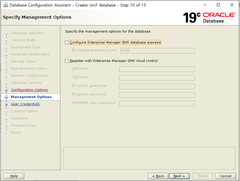Click the Oracle Database 19c logo
240x181 pixels.
point(209,17)
